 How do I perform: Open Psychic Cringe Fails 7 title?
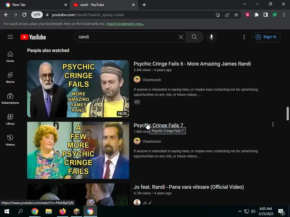(x=158, y=125)
